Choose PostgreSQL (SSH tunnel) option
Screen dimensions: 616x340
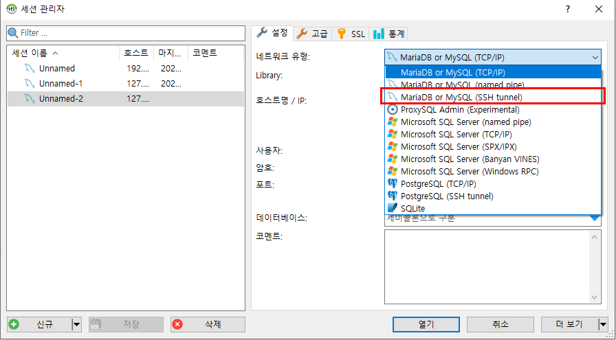pos(493,196)
